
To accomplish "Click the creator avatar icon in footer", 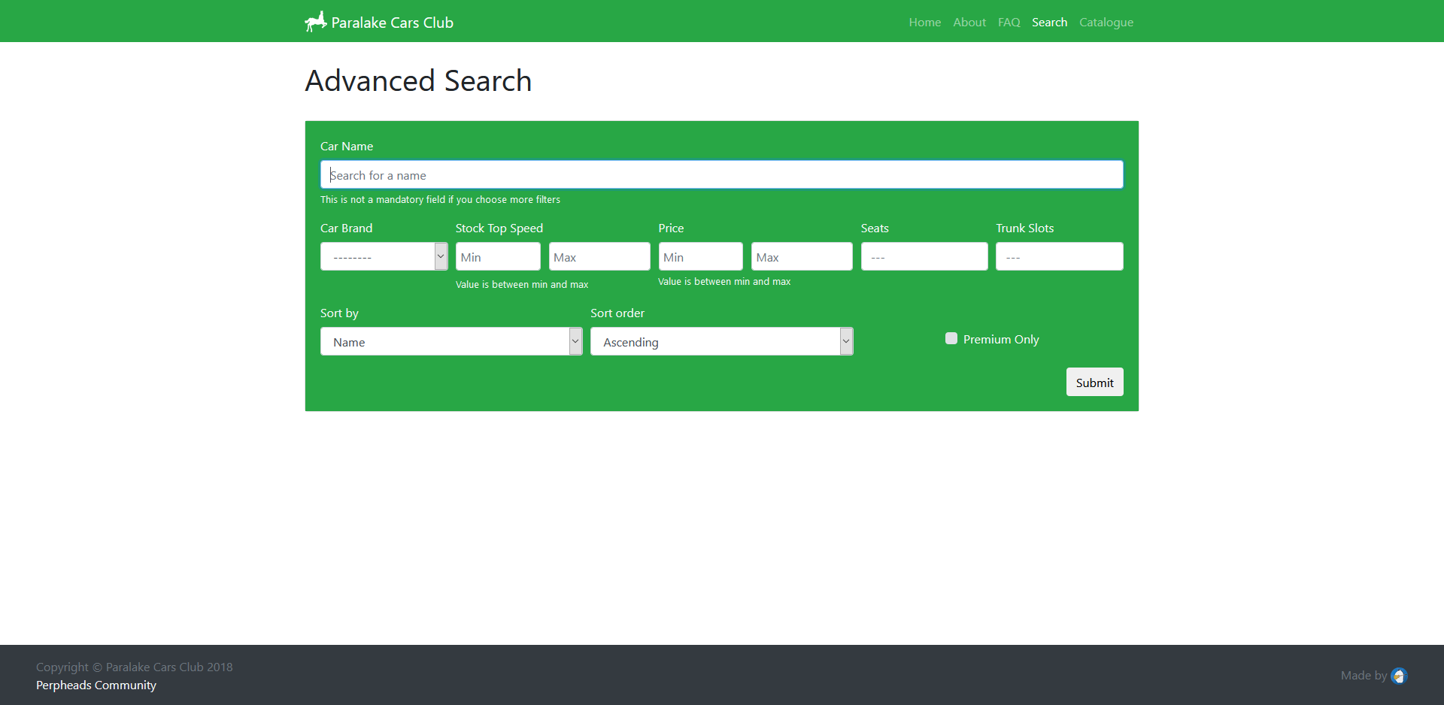I will pos(1399,676).
